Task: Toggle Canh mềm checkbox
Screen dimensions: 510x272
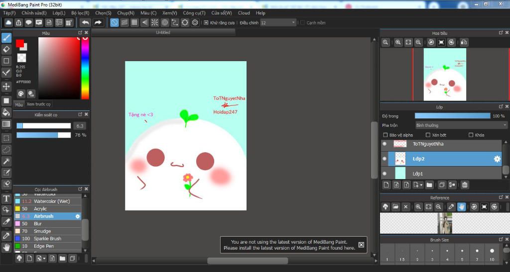Action: (302, 22)
